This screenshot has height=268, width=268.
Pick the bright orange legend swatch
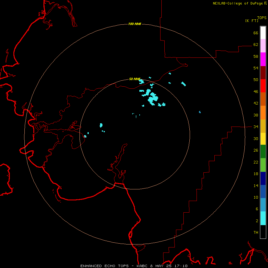[263, 112]
